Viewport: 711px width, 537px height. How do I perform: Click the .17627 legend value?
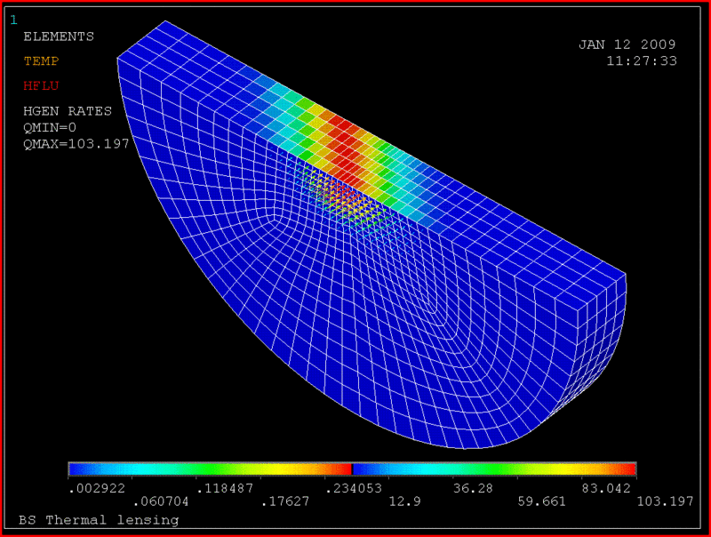point(285,501)
